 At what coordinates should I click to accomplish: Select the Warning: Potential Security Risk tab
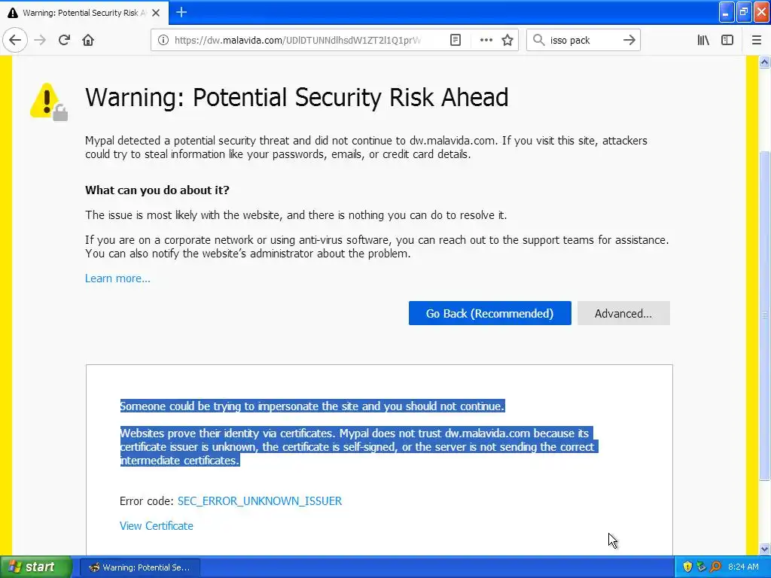[x=79, y=13]
